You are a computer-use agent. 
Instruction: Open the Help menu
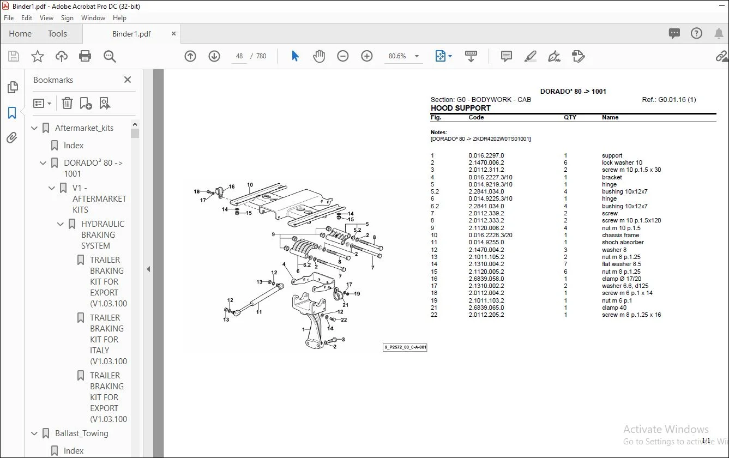(119, 18)
